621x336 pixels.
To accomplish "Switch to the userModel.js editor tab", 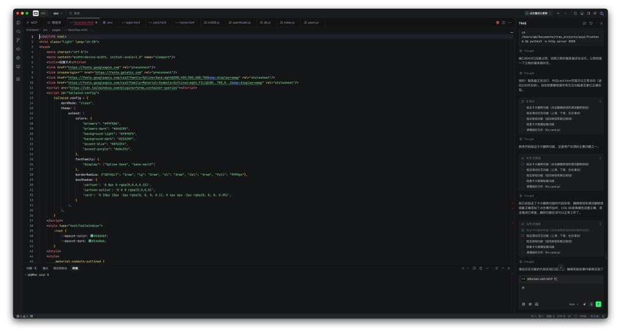I will [x=239, y=22].
